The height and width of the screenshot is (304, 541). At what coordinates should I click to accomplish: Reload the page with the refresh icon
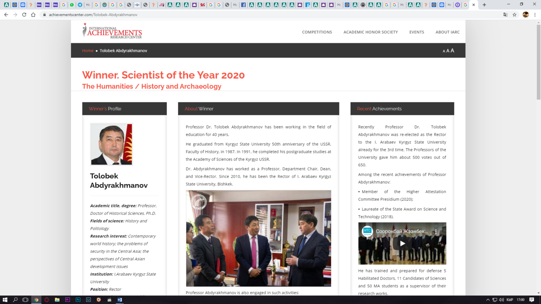(24, 15)
